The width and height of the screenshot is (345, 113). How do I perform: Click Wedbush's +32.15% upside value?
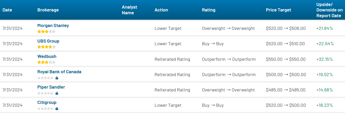tap(324, 59)
